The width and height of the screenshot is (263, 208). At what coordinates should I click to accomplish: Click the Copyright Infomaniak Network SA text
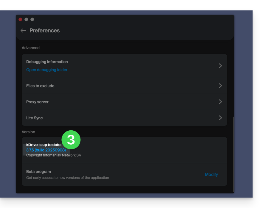[x=54, y=155]
